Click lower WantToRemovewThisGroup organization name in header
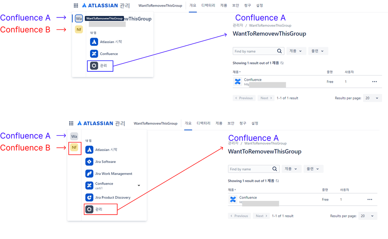The image size is (388, 239). [x=155, y=123]
